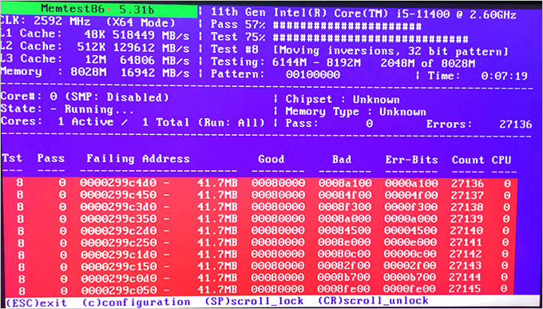The width and height of the screenshot is (543, 309).
Task: Click the L3 Cache 64806 MB/s value
Action: pos(154,60)
